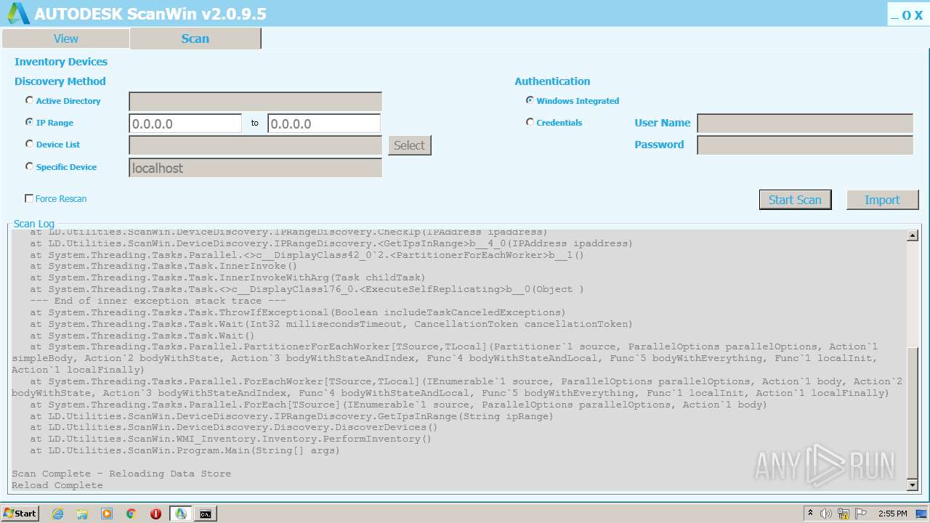Switch to the command prompt taskbar item
The image size is (930, 523).
pyautogui.click(x=206, y=514)
